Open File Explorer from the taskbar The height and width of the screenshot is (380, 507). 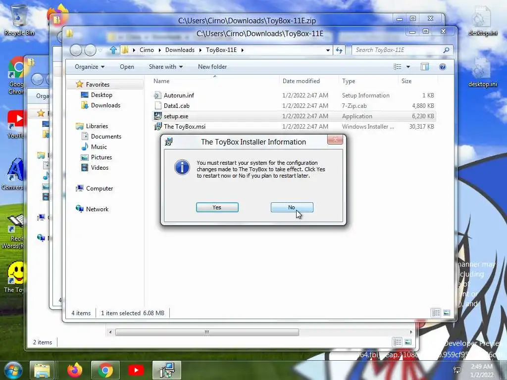tap(42, 371)
